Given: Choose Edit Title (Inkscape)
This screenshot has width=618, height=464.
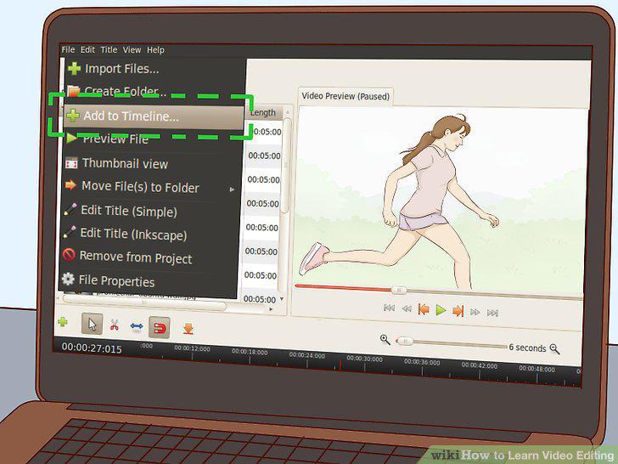Looking at the screenshot, I should (150, 234).
